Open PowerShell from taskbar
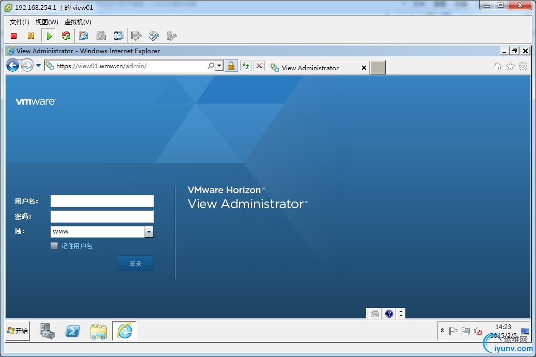Viewport: 536px width, 357px height. (73, 331)
